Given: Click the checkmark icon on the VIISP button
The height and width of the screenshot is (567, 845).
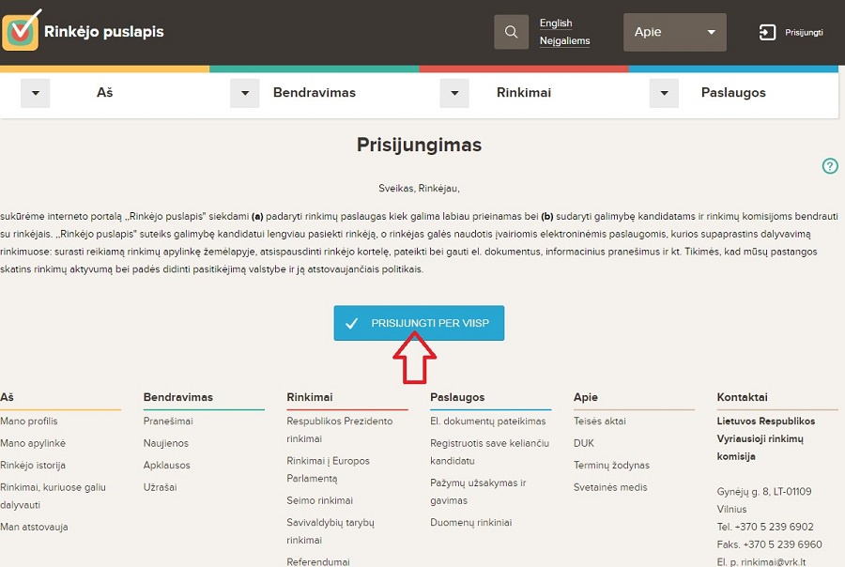Looking at the screenshot, I should 351,323.
